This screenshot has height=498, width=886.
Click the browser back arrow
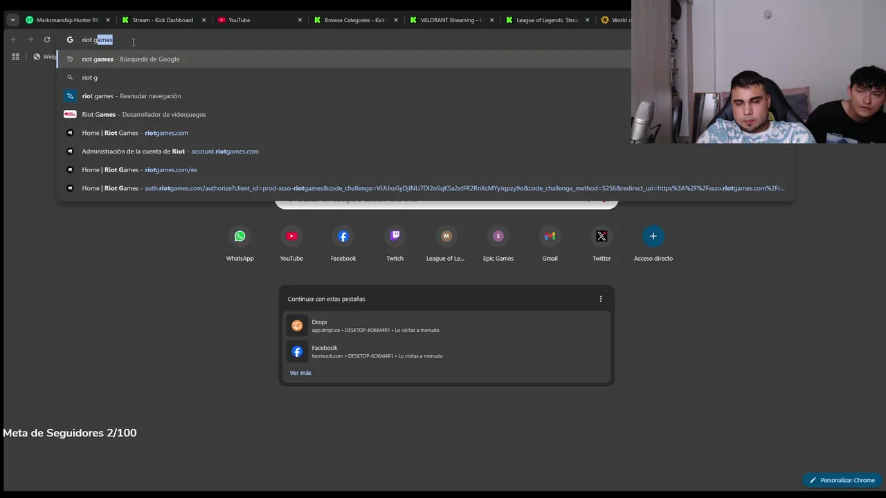[14, 39]
